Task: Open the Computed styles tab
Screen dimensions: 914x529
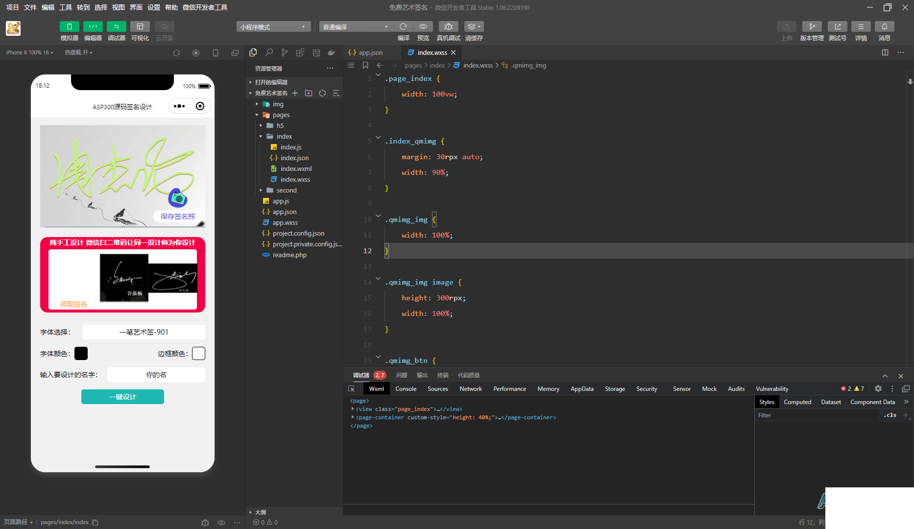Action: pos(797,402)
